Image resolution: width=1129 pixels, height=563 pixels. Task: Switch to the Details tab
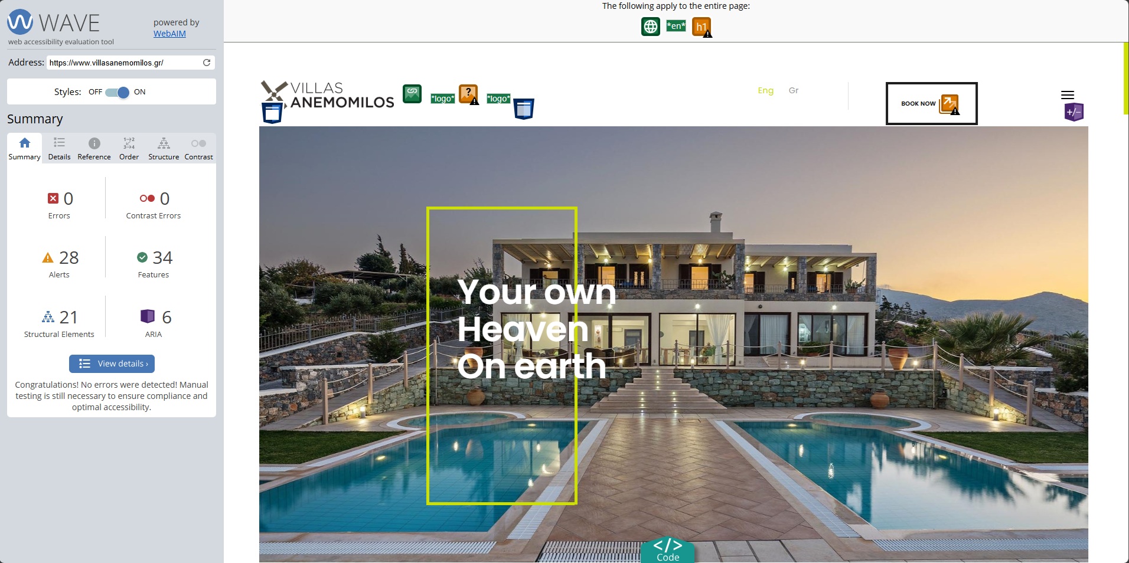59,149
